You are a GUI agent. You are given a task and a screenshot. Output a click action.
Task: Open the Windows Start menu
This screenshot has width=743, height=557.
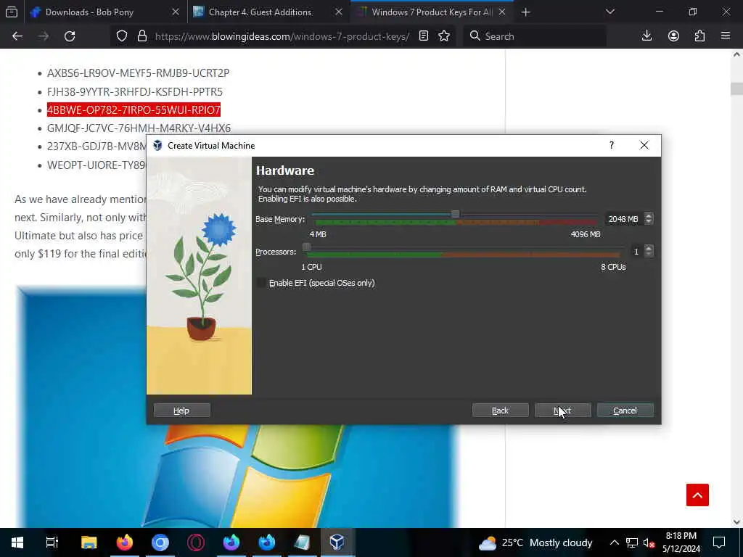(x=17, y=542)
